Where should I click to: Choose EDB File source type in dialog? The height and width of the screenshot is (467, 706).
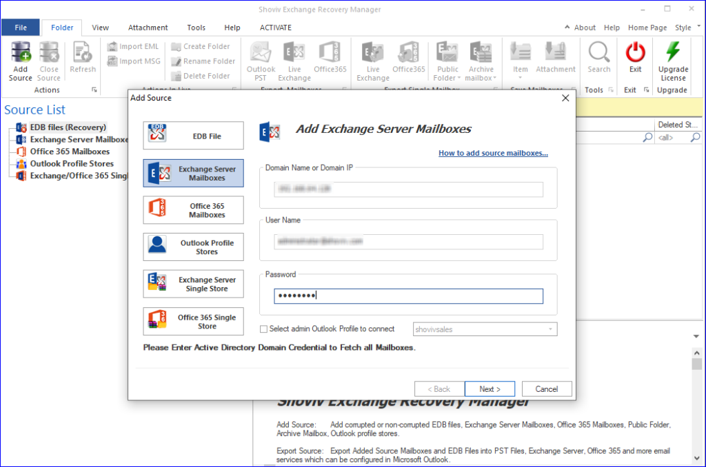[x=193, y=136]
